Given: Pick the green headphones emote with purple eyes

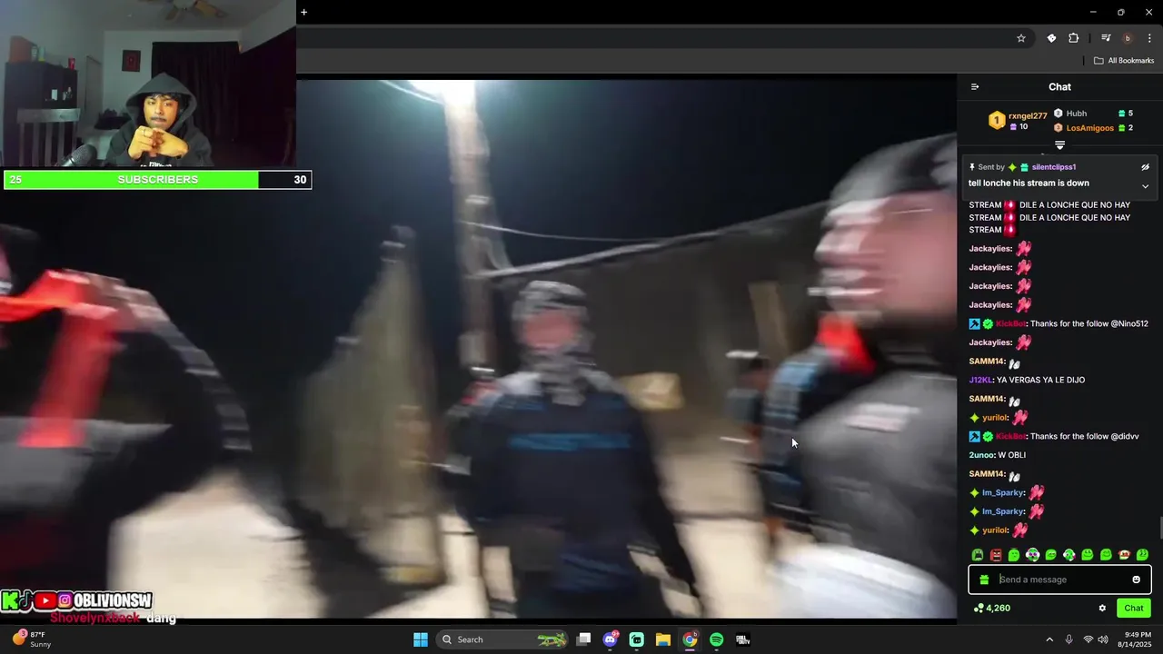Looking at the screenshot, I should pos(1032,555).
